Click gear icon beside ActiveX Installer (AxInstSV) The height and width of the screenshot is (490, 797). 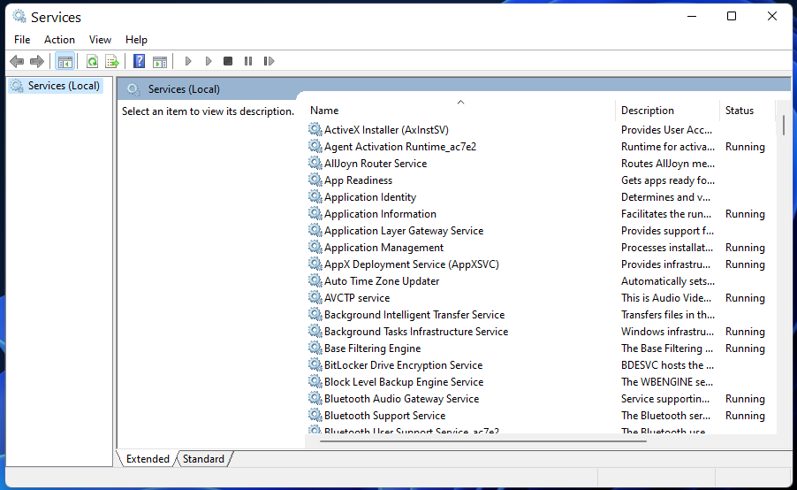pos(315,129)
